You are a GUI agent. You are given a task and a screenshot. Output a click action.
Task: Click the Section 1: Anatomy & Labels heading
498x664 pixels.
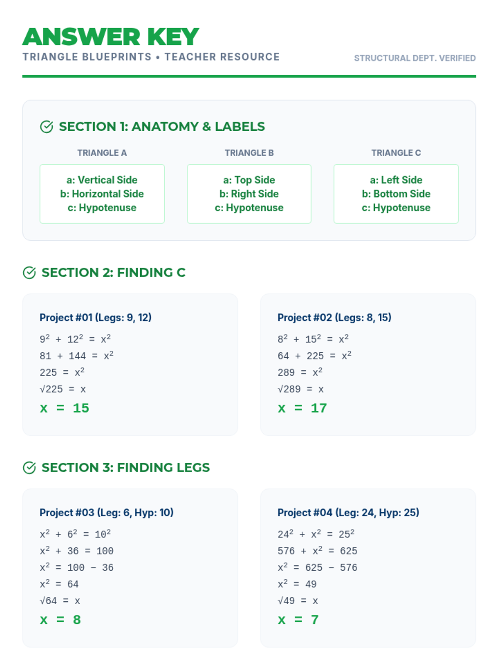[162, 127]
